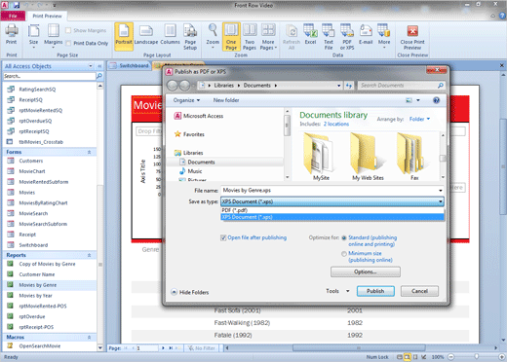The width and height of the screenshot is (507, 362).
Task: Export report to Excel
Action: pos(310,34)
